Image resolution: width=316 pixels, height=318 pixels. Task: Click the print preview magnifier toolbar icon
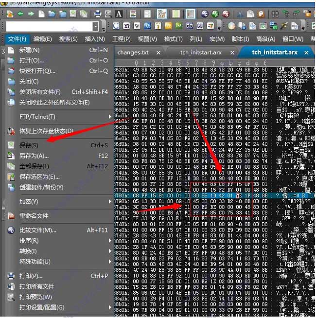108,14
